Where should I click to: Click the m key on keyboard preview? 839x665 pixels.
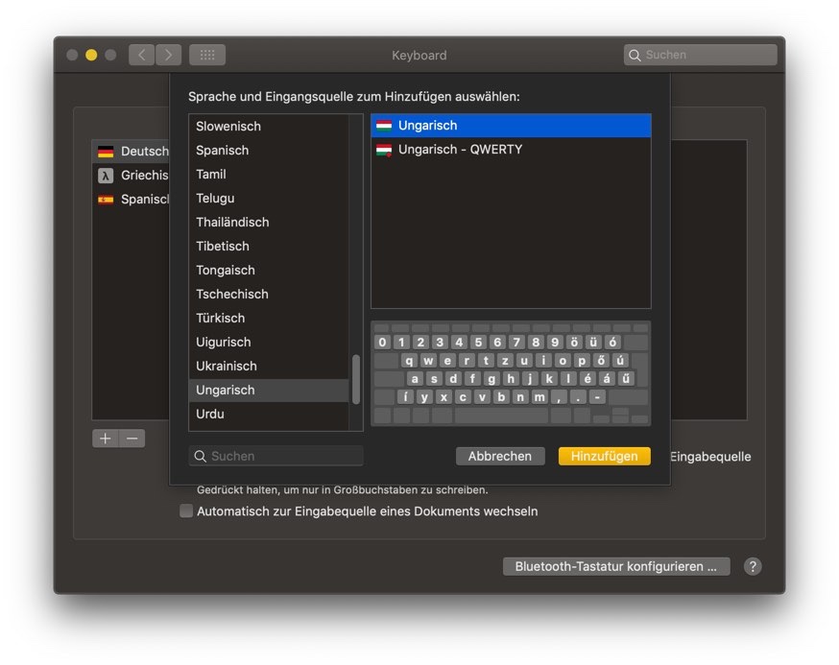539,397
